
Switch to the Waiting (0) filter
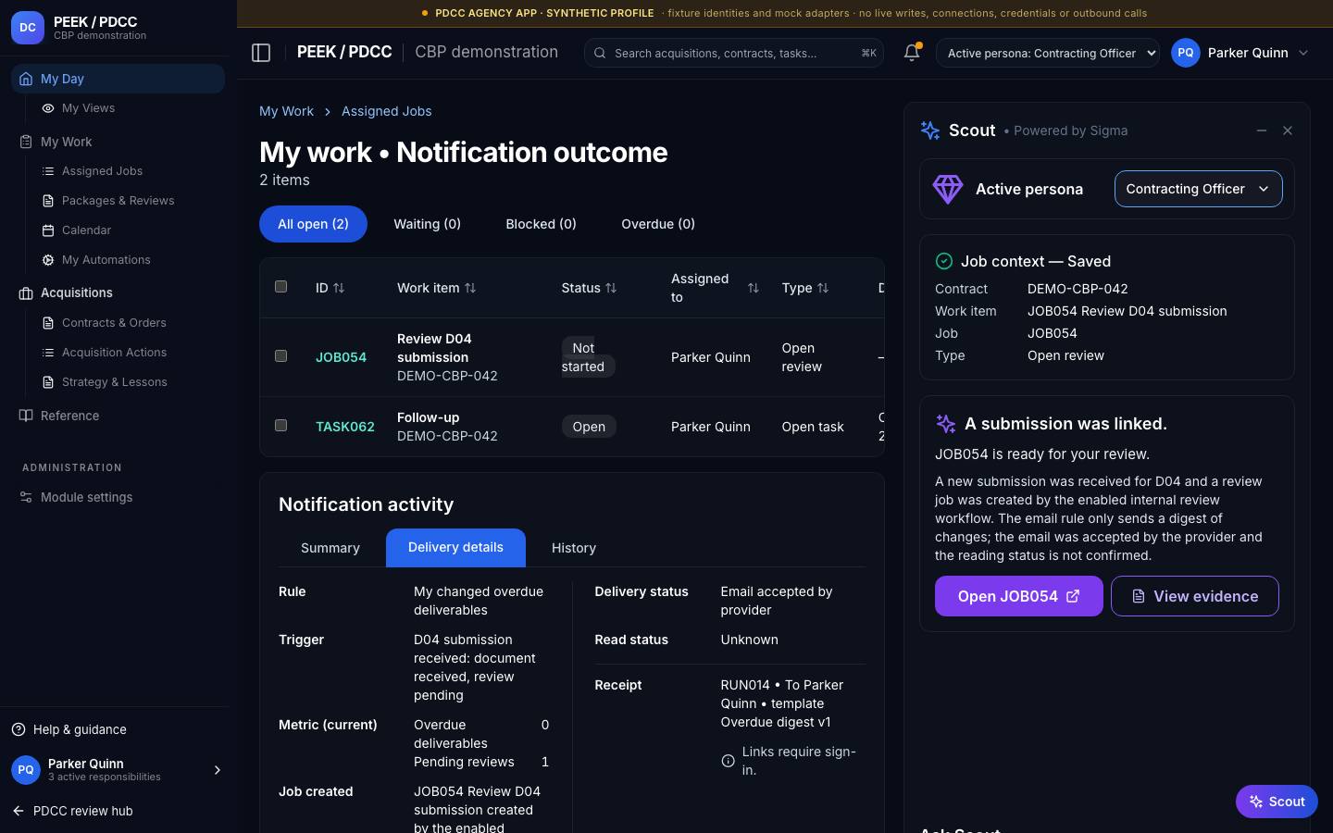click(427, 224)
